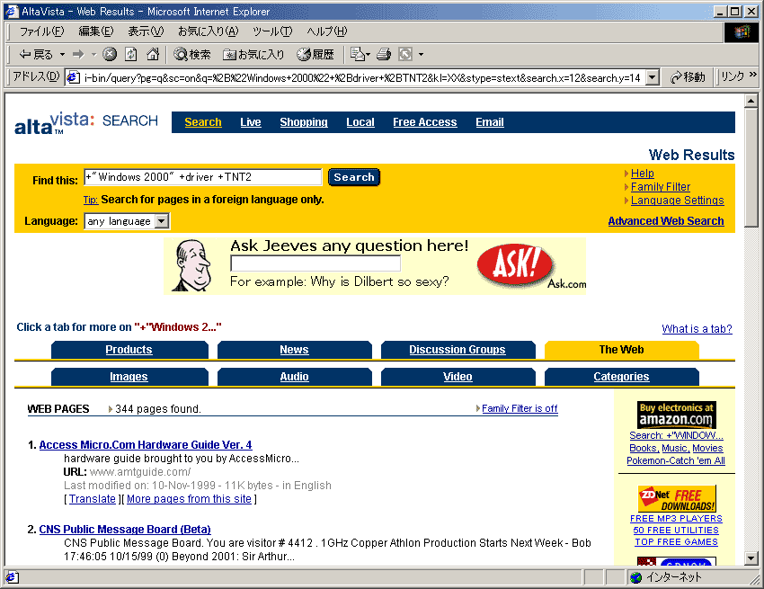Open the Local navigation link

tap(360, 122)
